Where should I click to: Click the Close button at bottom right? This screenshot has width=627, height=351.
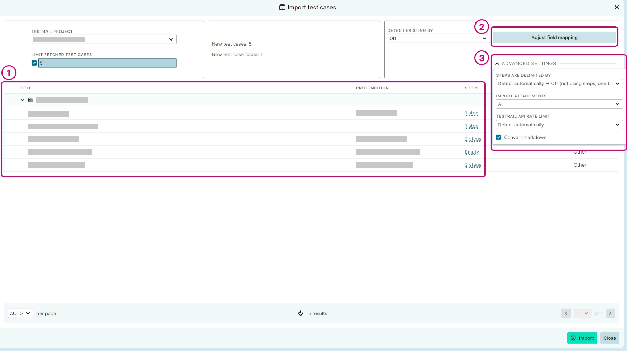(x=609, y=338)
